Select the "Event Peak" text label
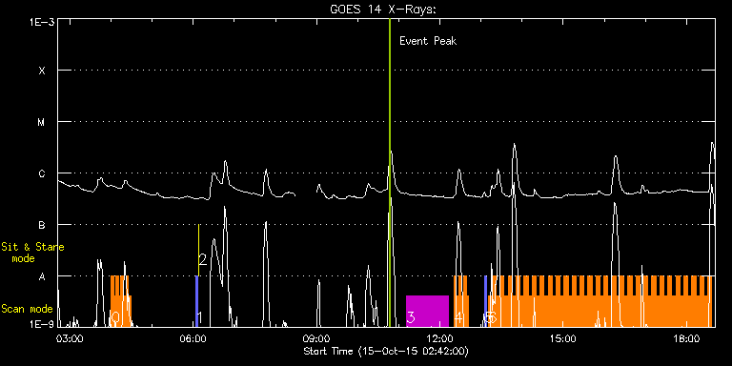Image resolution: width=732 pixels, height=366 pixels. coord(428,41)
